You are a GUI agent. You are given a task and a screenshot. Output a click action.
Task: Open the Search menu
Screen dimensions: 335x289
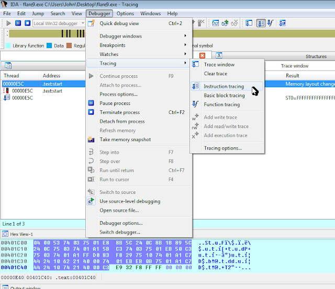(x=58, y=14)
